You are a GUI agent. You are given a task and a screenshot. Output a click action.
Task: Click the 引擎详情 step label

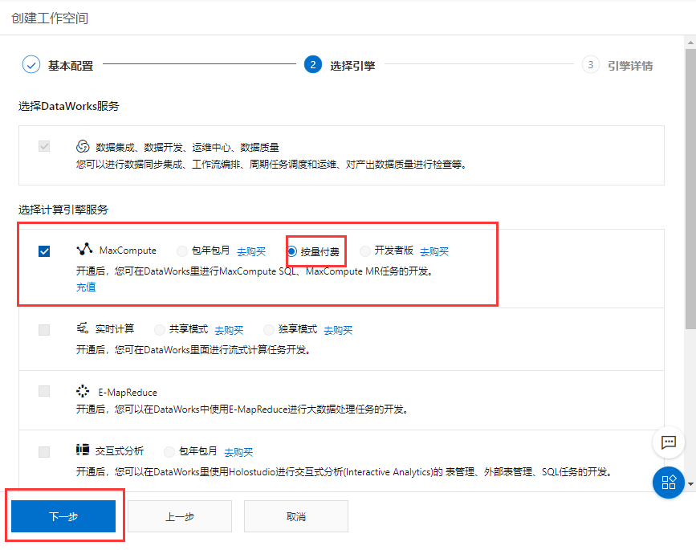click(630, 66)
